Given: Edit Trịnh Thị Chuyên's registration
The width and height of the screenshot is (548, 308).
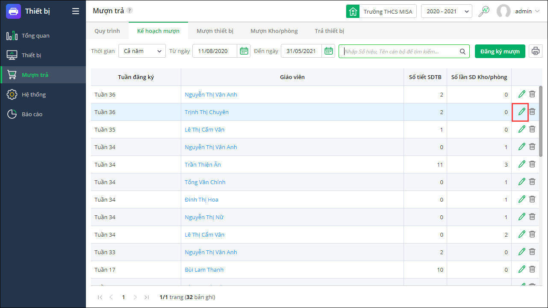Looking at the screenshot, I should click(x=521, y=112).
